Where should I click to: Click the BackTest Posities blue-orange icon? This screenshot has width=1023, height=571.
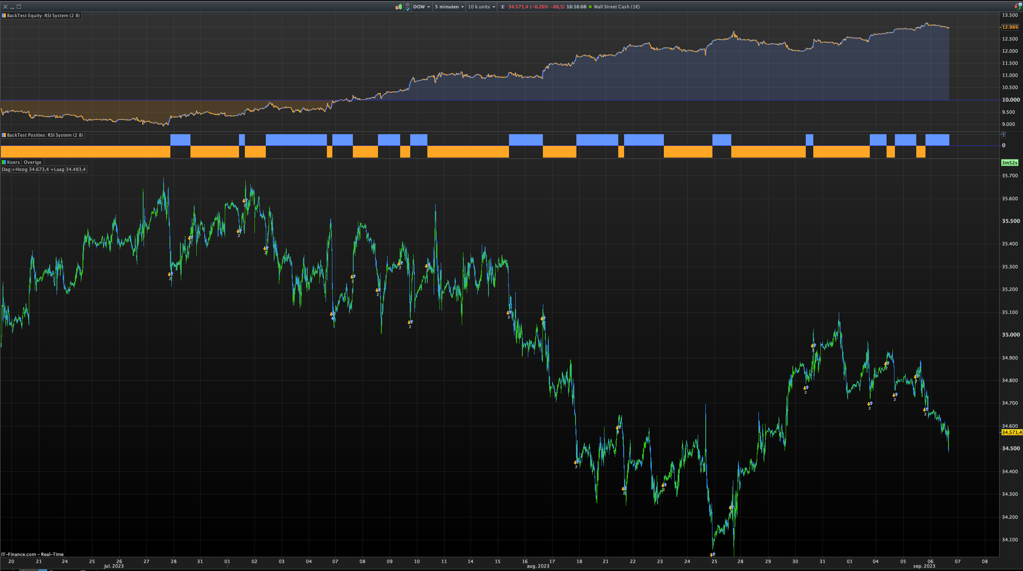(x=4, y=135)
